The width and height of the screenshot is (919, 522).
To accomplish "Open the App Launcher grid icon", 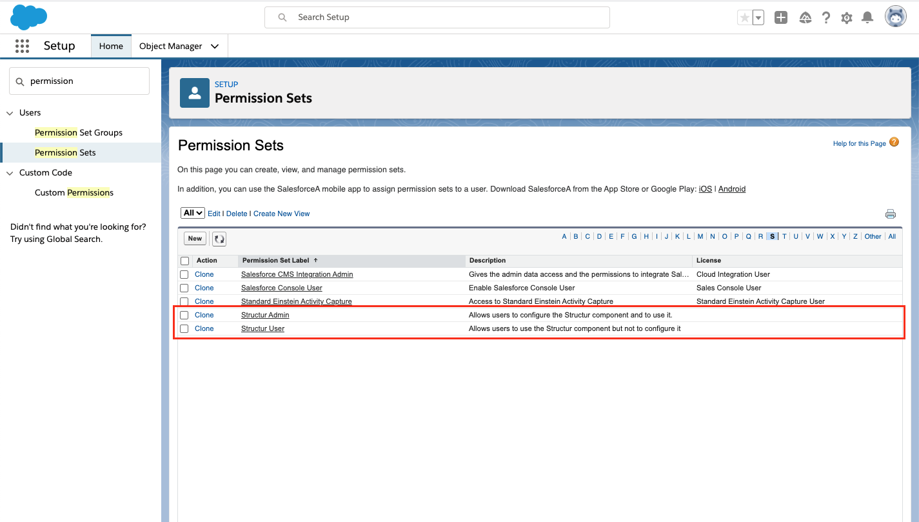I will click(x=22, y=46).
